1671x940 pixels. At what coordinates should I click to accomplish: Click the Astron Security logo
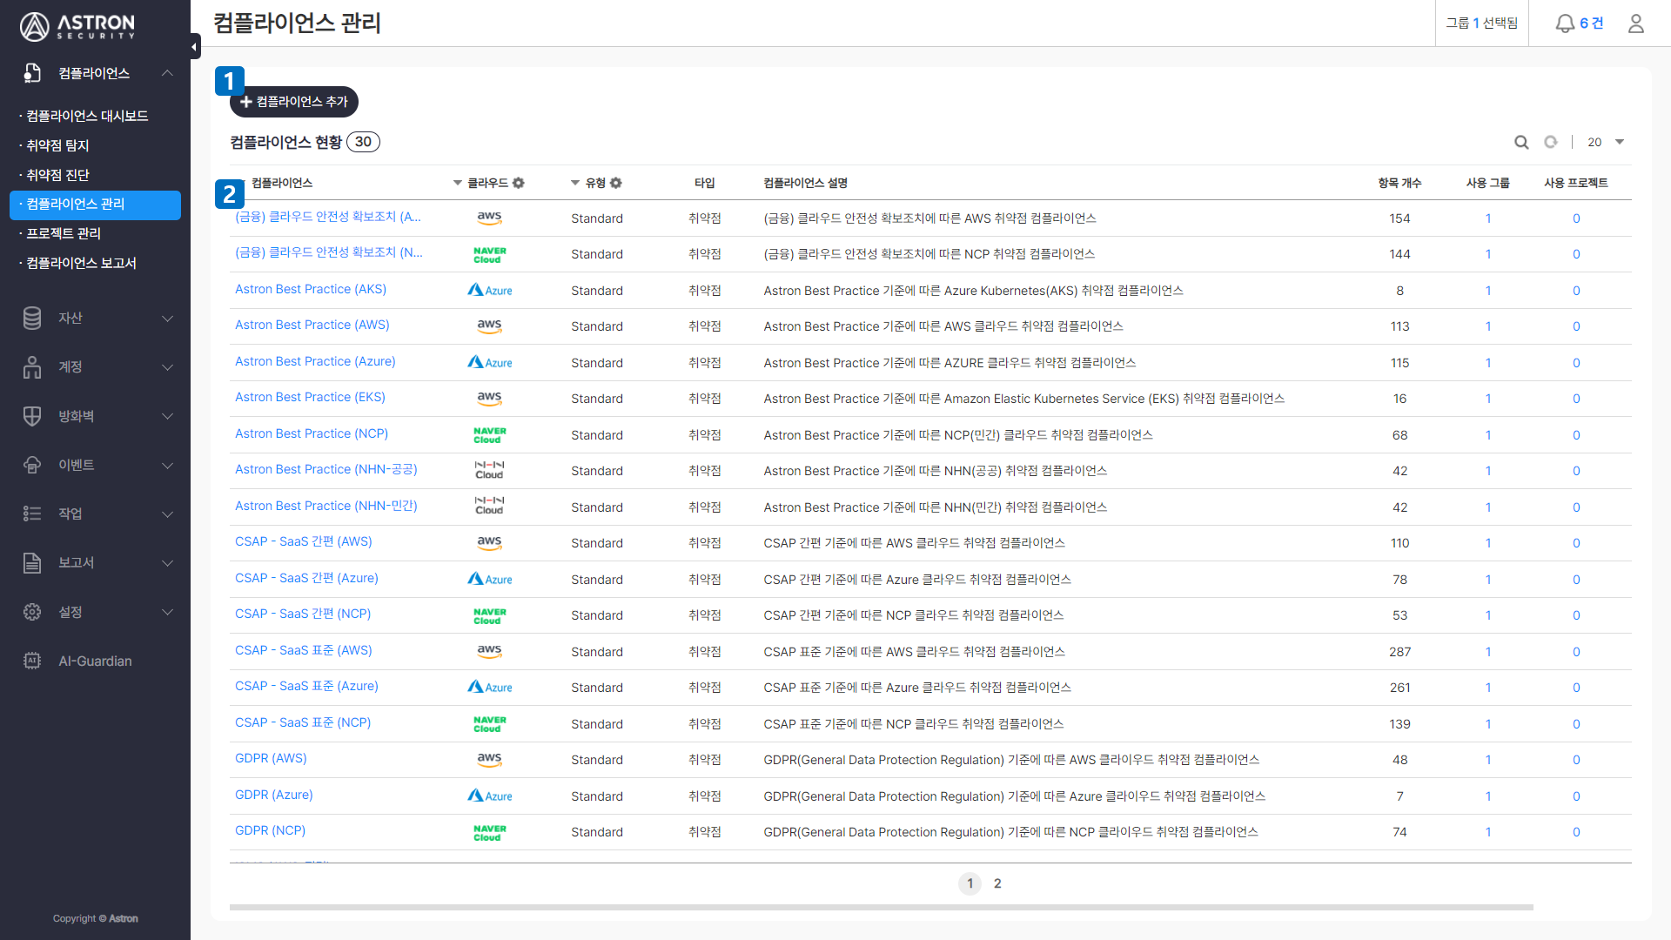click(77, 26)
